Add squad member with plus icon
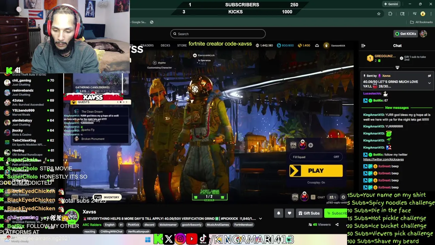The height and width of the screenshot is (245, 435). click(x=311, y=145)
